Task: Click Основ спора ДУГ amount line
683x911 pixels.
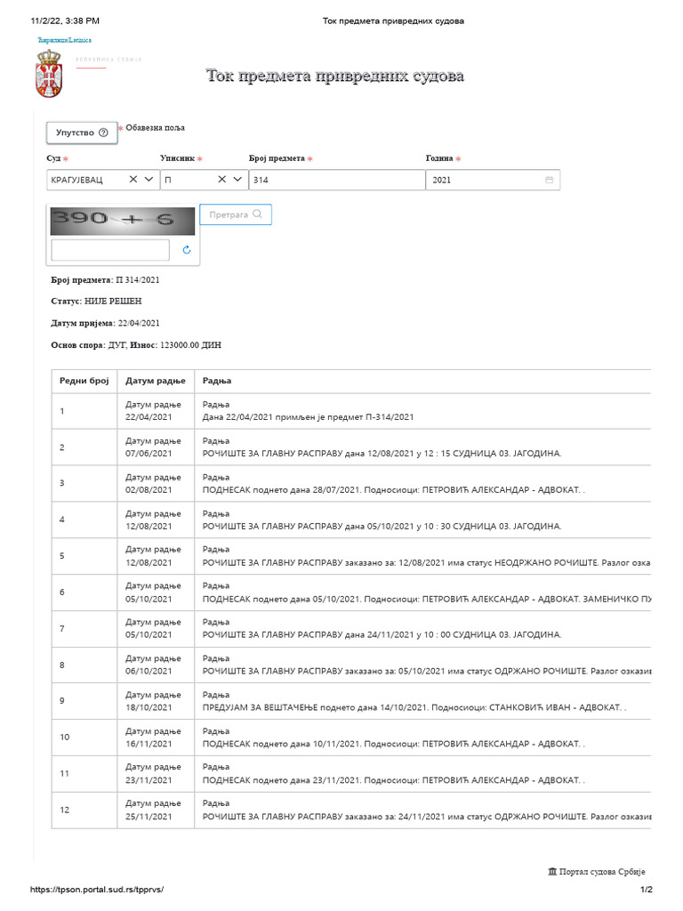Action: pos(136,345)
